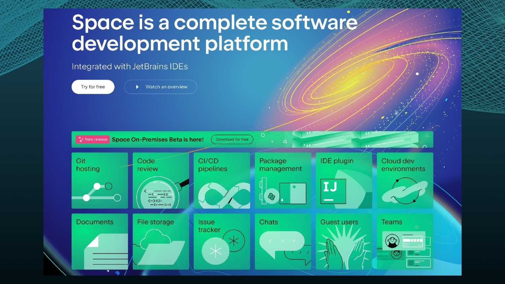Open the Cloud dev environments tile

click(405, 181)
